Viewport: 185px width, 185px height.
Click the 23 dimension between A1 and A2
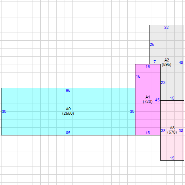[163, 83]
